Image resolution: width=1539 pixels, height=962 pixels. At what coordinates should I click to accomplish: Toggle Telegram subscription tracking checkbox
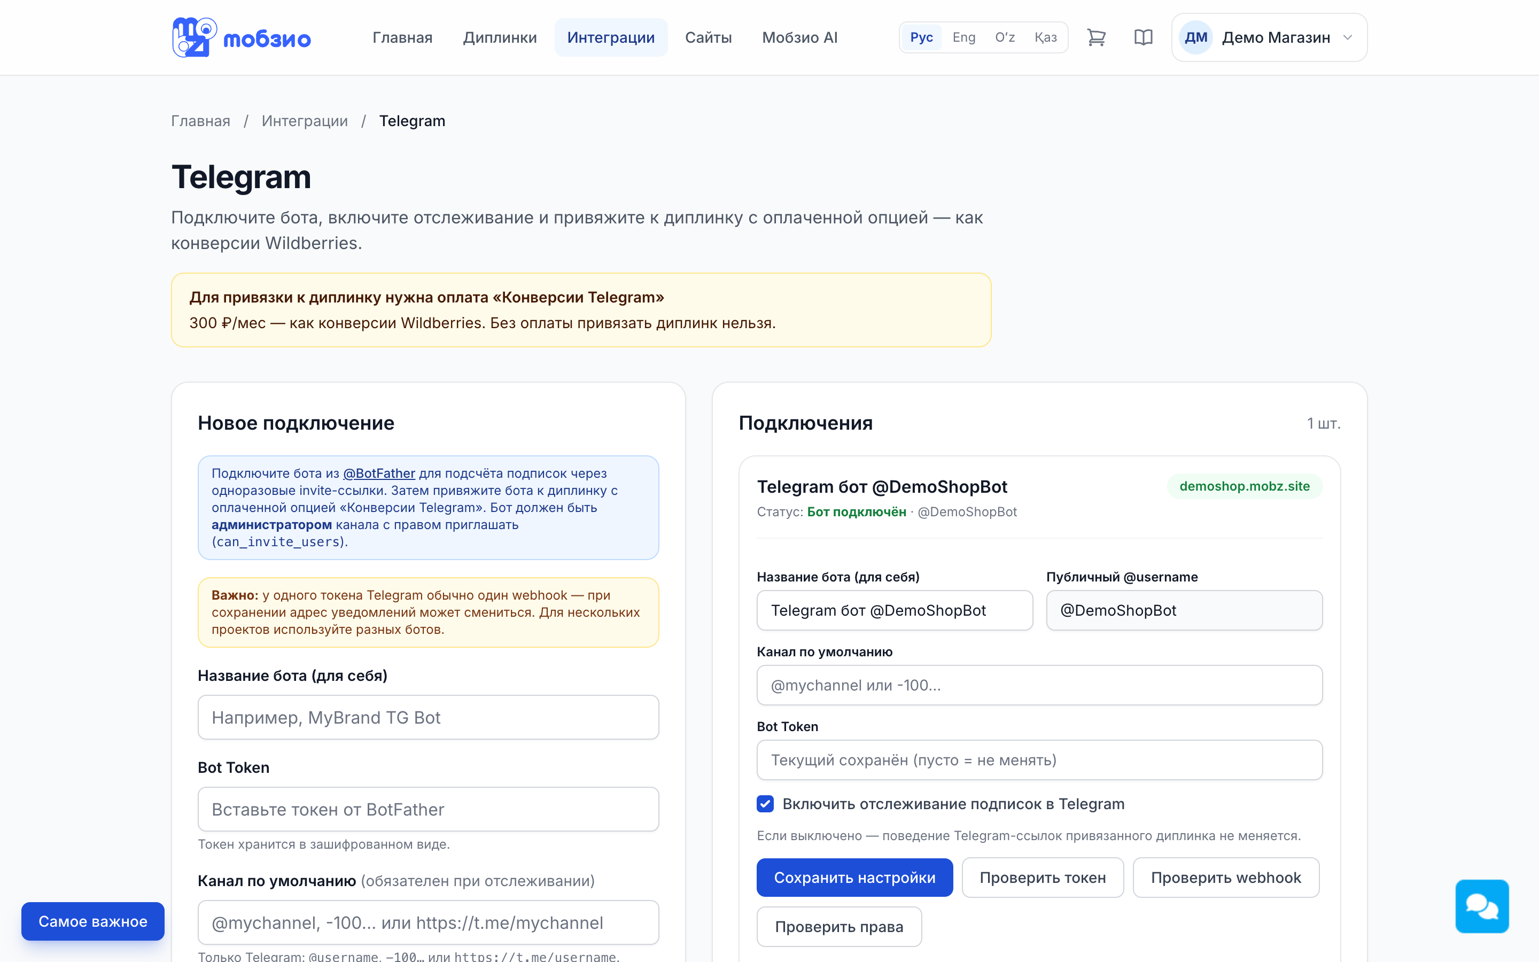(765, 804)
